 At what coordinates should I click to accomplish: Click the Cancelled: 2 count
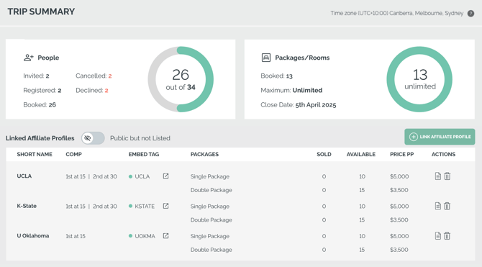pos(94,76)
